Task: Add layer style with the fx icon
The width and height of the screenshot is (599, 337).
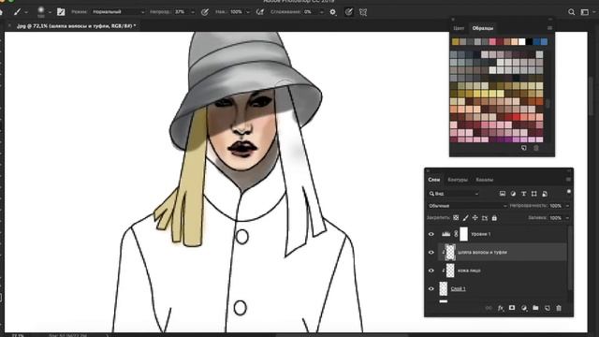Action: [501, 308]
